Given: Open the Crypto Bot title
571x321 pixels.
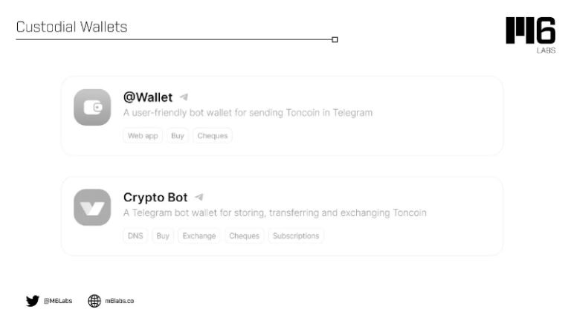Looking at the screenshot, I should point(155,197).
